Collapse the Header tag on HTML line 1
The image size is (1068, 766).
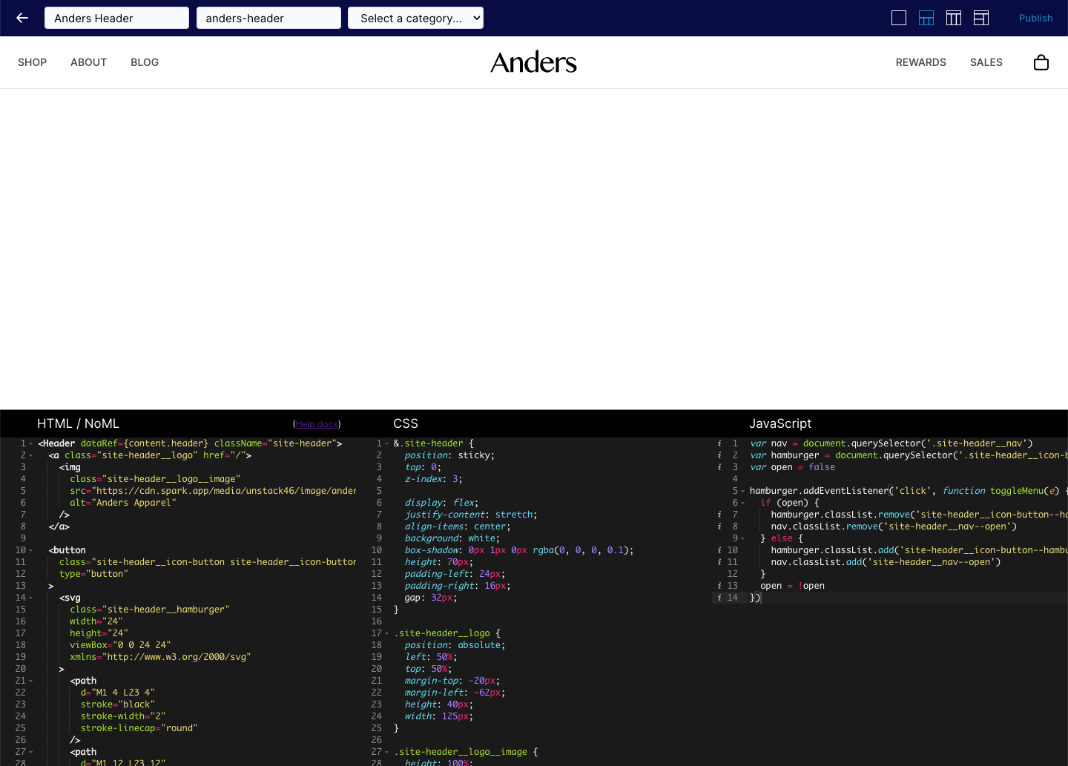[31, 444]
